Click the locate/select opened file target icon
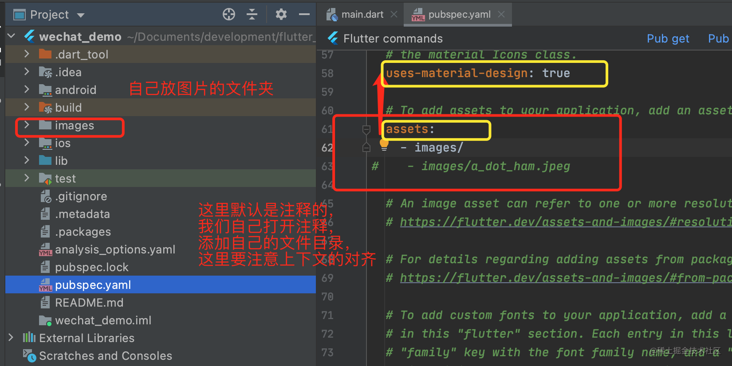Image resolution: width=732 pixels, height=366 pixels. click(x=229, y=15)
